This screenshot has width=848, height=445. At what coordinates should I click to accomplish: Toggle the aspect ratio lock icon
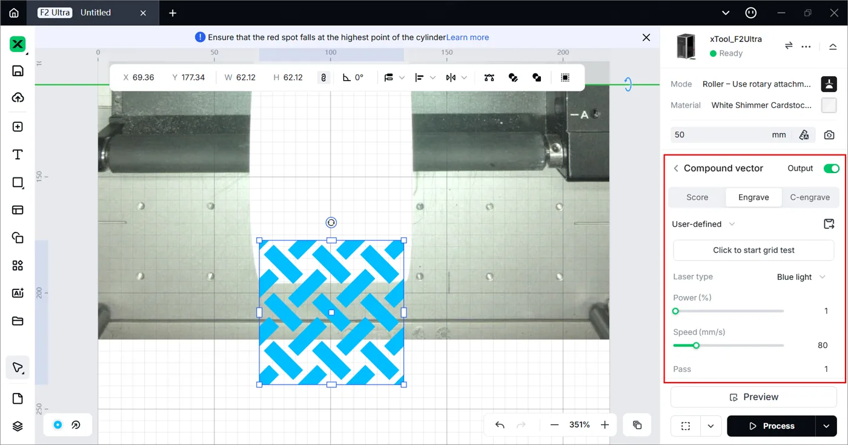click(323, 77)
